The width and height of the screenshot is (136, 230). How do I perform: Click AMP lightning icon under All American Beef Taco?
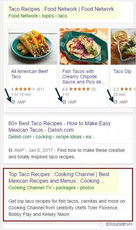pyautogui.click(x=13, y=102)
